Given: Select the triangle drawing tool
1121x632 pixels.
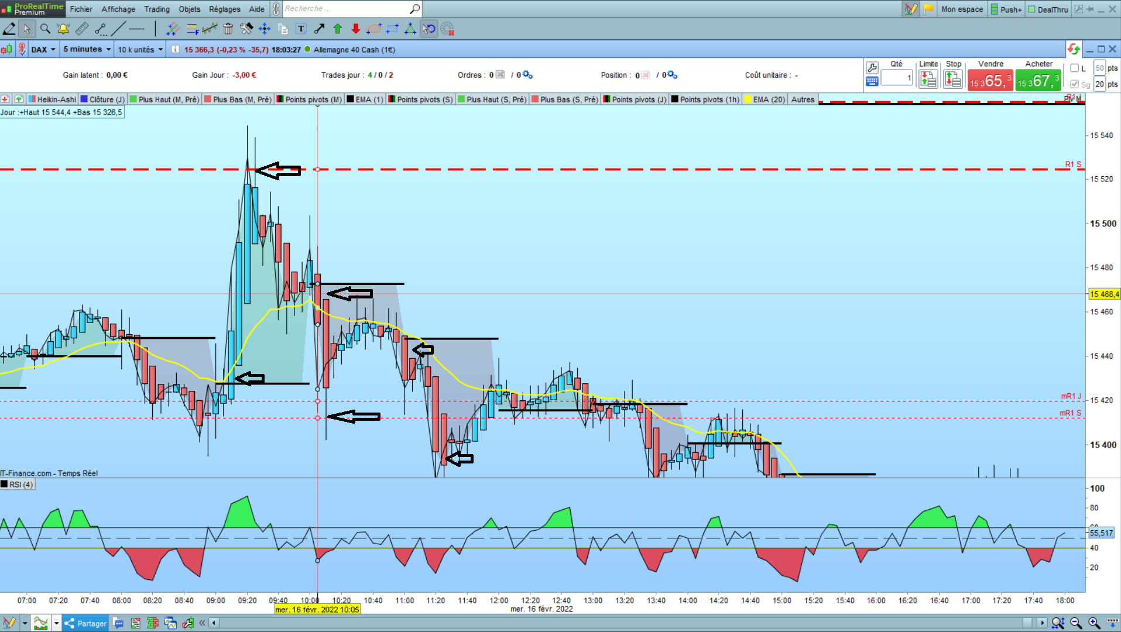Looking at the screenshot, I should (x=410, y=29).
